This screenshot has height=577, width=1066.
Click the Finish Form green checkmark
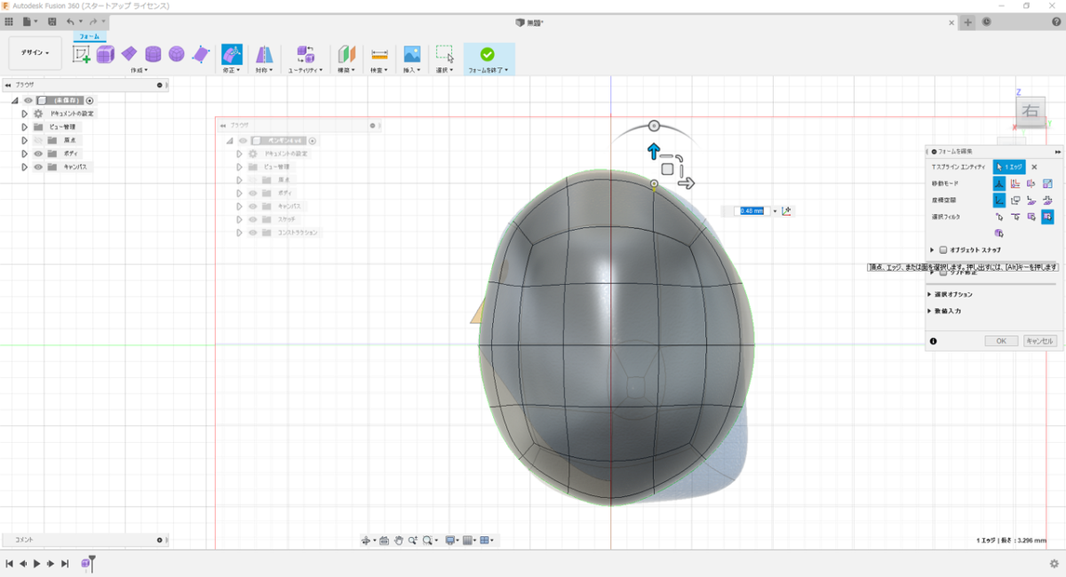(x=487, y=54)
